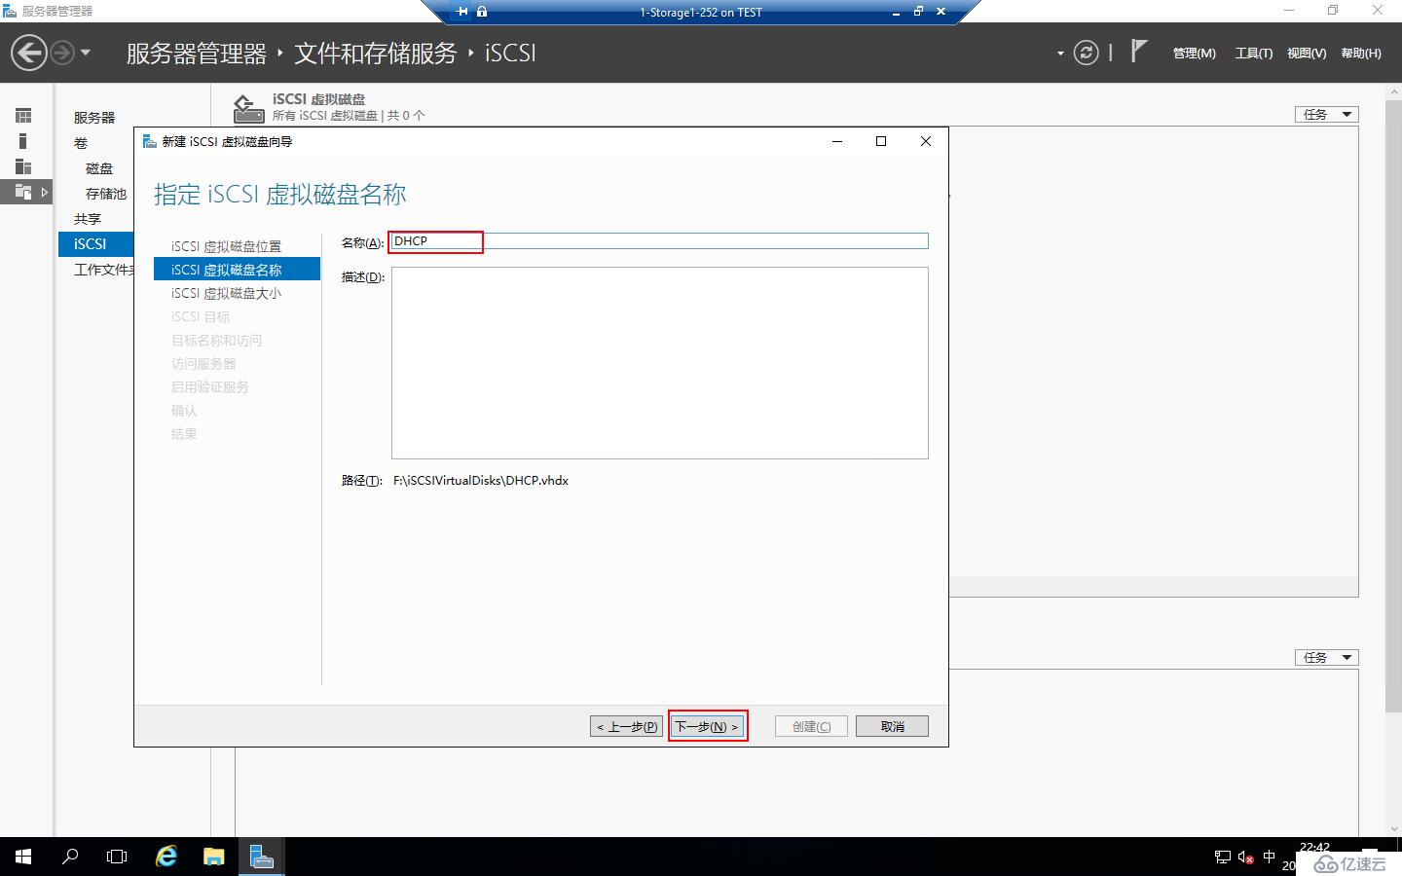The width and height of the screenshot is (1402, 876).
Task: Click the path text F:\iSCSIVirtualDisks\DHCP.vhdx
Action: coord(481,481)
